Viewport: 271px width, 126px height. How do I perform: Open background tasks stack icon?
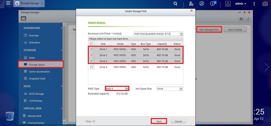[191, 4]
